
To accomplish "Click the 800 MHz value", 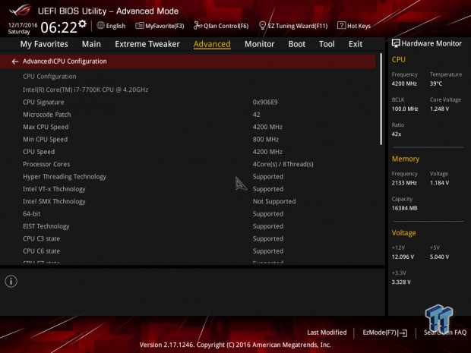I will point(266,139).
